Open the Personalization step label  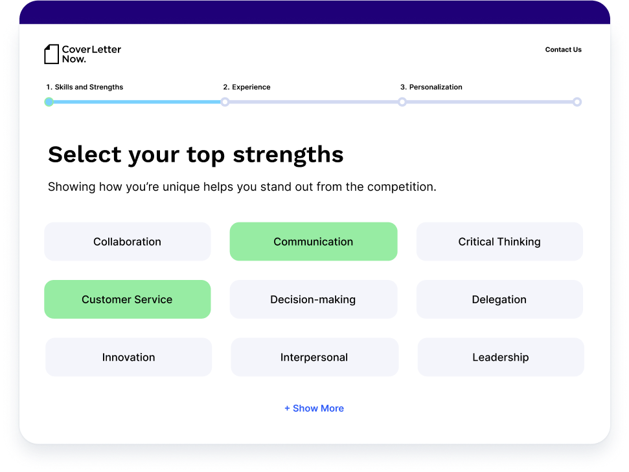(431, 87)
